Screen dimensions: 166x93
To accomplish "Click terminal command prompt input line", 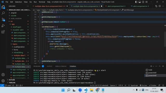I will [65, 83].
